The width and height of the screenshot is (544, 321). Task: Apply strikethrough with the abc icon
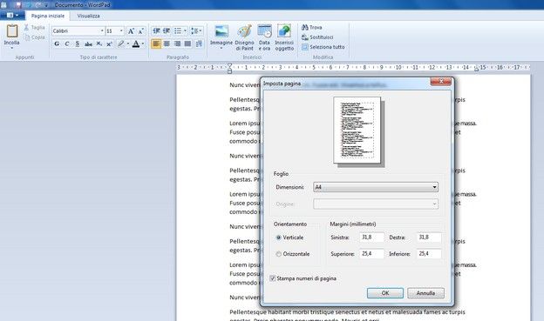point(88,43)
